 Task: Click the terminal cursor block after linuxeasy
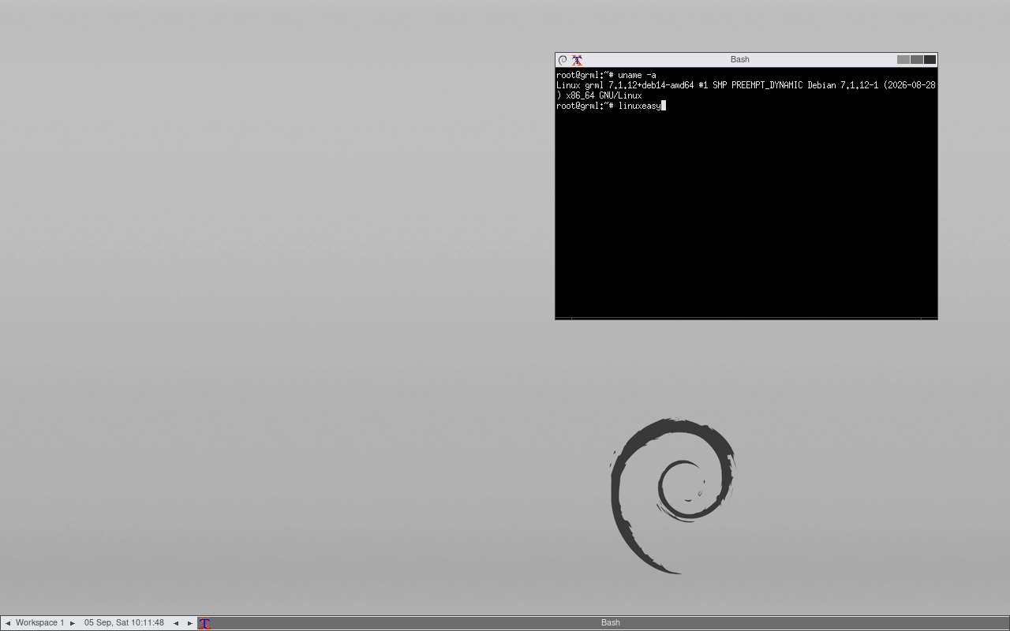coord(664,106)
